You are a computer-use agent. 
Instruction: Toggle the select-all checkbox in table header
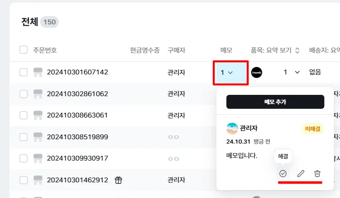click(24, 50)
